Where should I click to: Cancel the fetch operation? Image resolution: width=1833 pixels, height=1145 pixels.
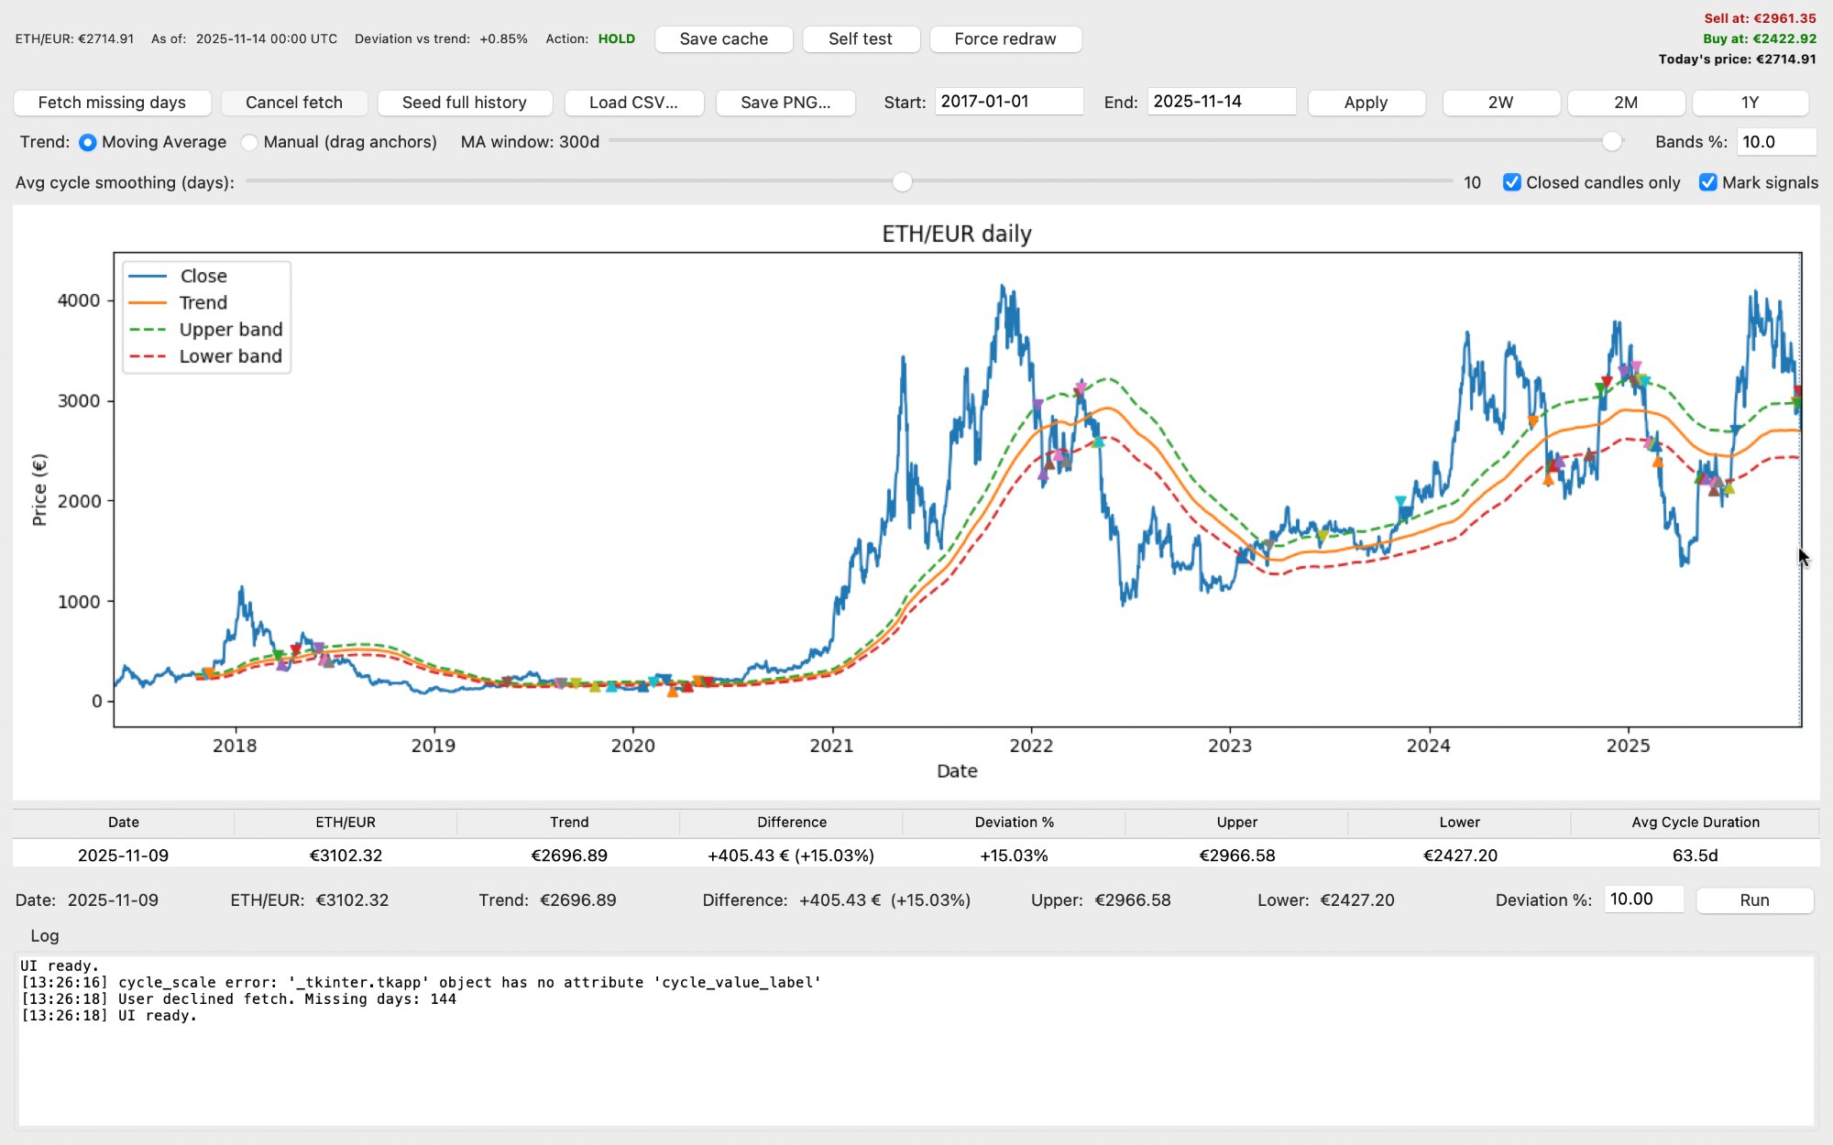(x=293, y=103)
